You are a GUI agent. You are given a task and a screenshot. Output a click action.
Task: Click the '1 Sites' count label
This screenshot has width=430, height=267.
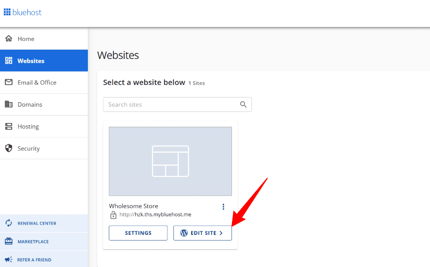196,83
